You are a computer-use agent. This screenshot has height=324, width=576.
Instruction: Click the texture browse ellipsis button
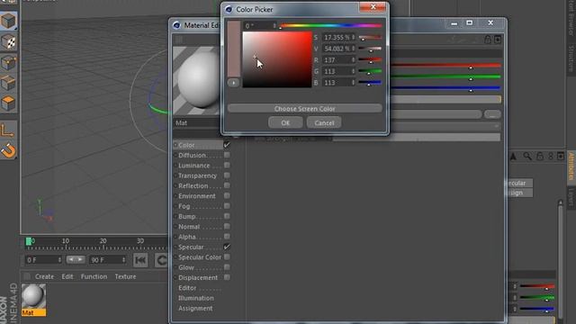(492, 114)
